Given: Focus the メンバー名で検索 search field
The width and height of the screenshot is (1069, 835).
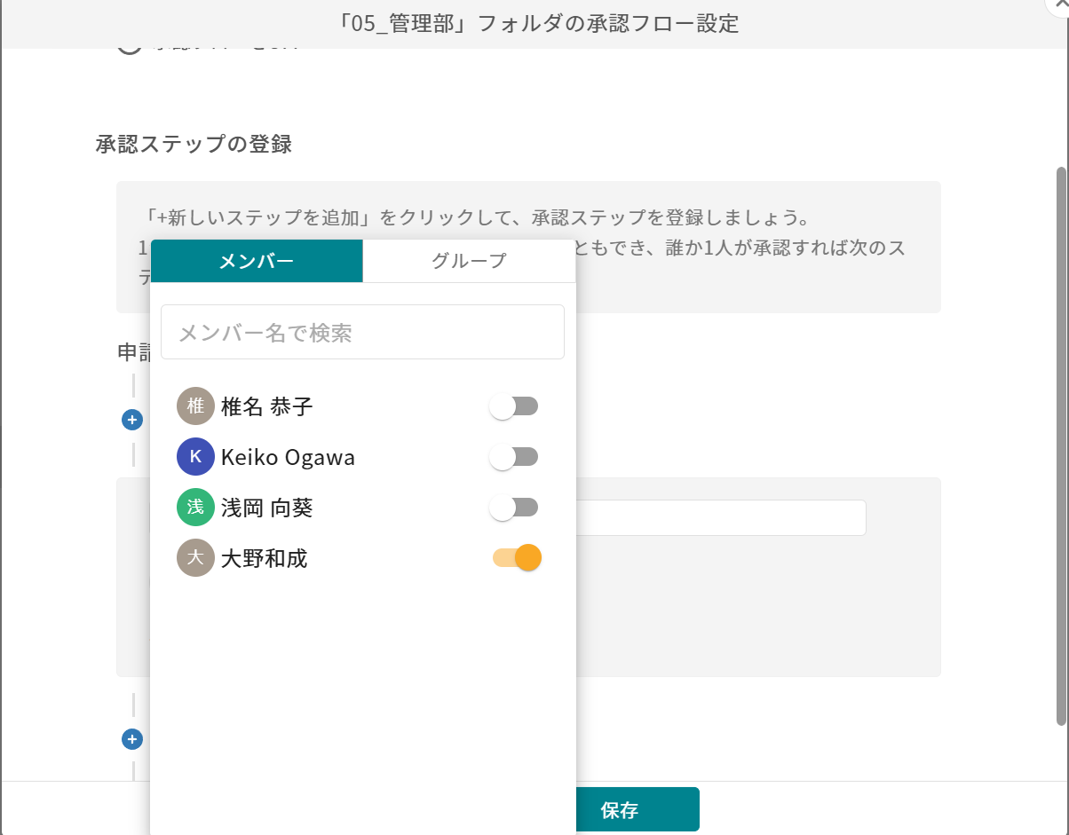Looking at the screenshot, I should (x=362, y=332).
